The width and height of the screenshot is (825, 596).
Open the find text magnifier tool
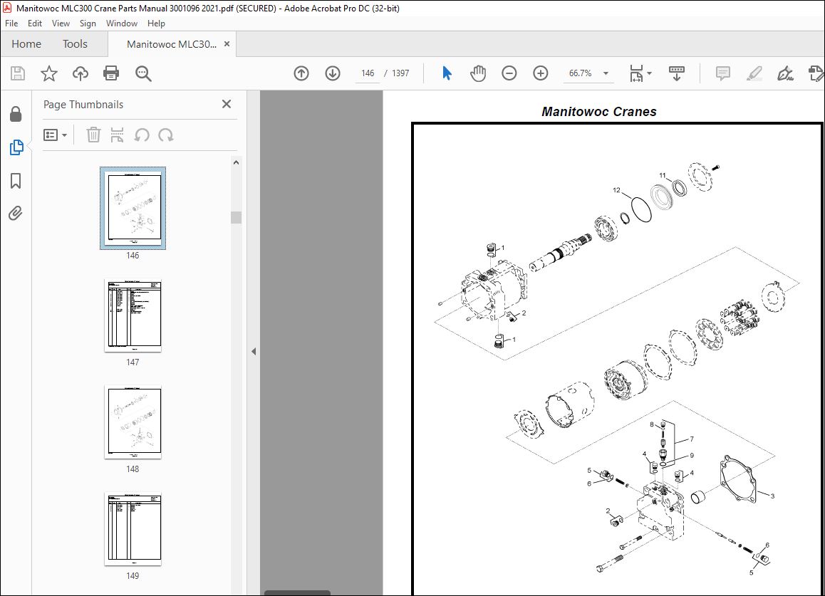[143, 73]
